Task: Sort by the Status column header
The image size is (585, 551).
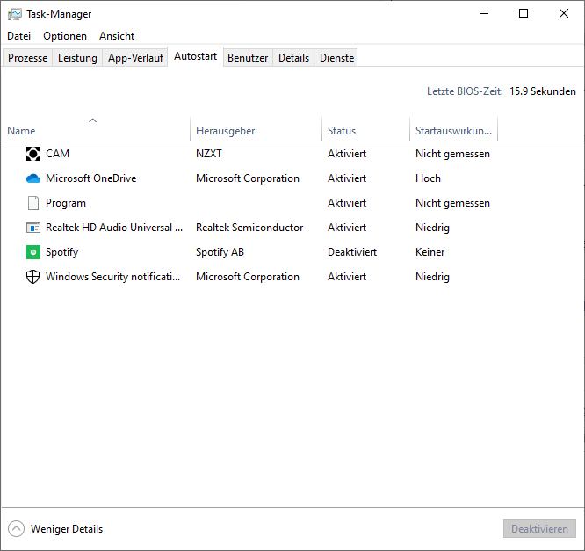Action: [365, 129]
